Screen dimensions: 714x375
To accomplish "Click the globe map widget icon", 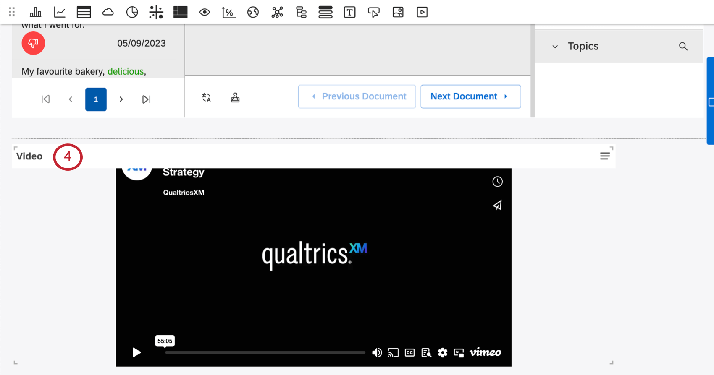I will point(253,12).
